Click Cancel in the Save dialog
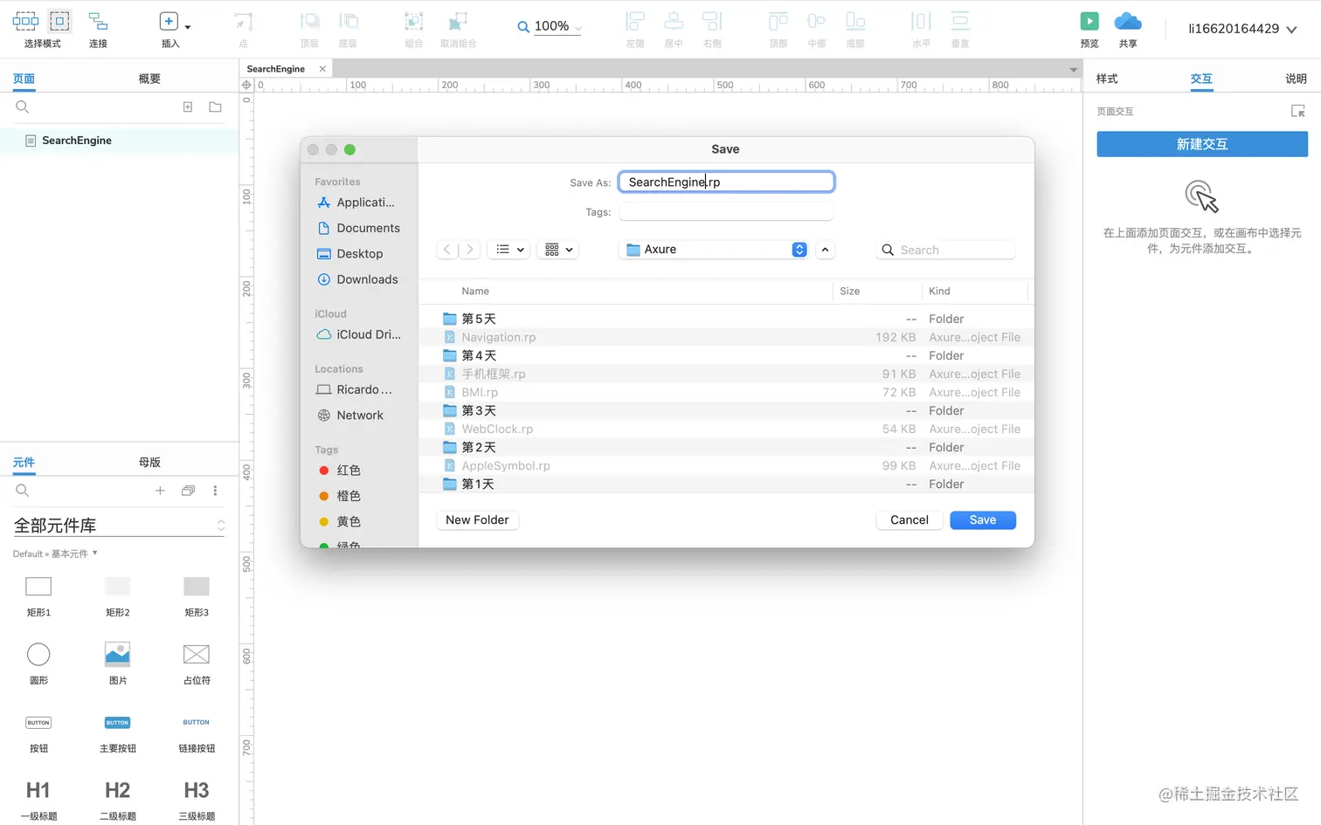 (x=909, y=520)
